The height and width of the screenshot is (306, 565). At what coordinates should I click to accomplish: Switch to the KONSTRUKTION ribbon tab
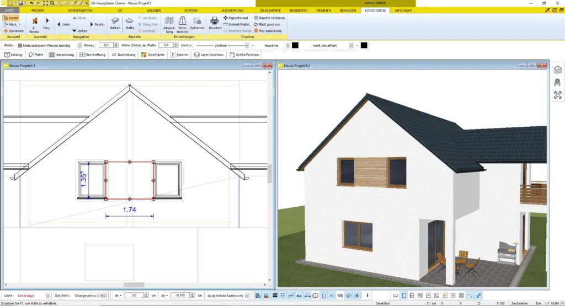tap(81, 10)
